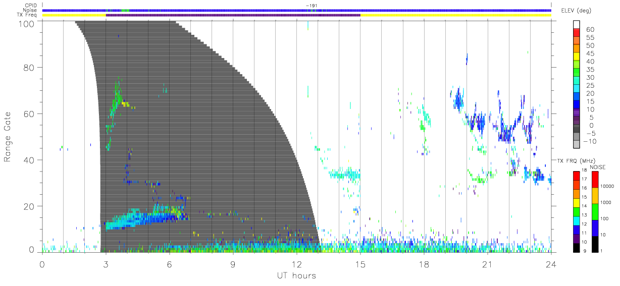Click the 55 label on elevation scale
620x286 pixels.
590,38
